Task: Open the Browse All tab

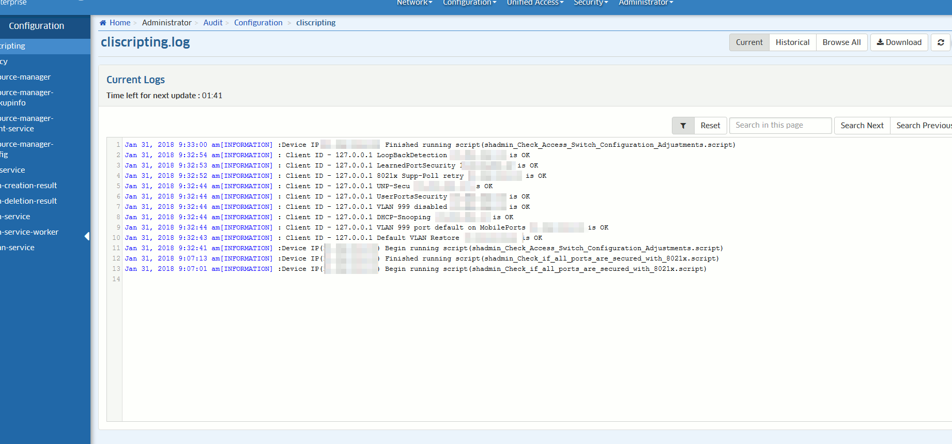Action: pos(841,42)
